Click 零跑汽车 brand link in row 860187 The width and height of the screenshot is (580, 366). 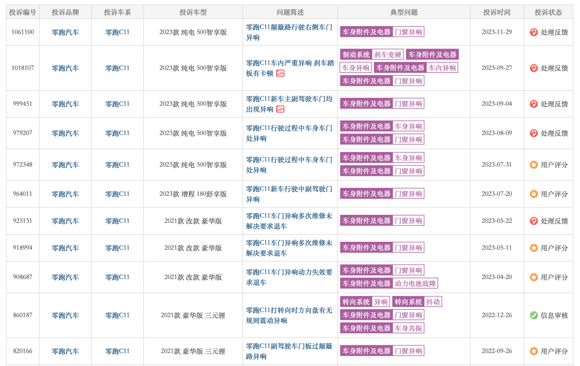pyautogui.click(x=65, y=315)
